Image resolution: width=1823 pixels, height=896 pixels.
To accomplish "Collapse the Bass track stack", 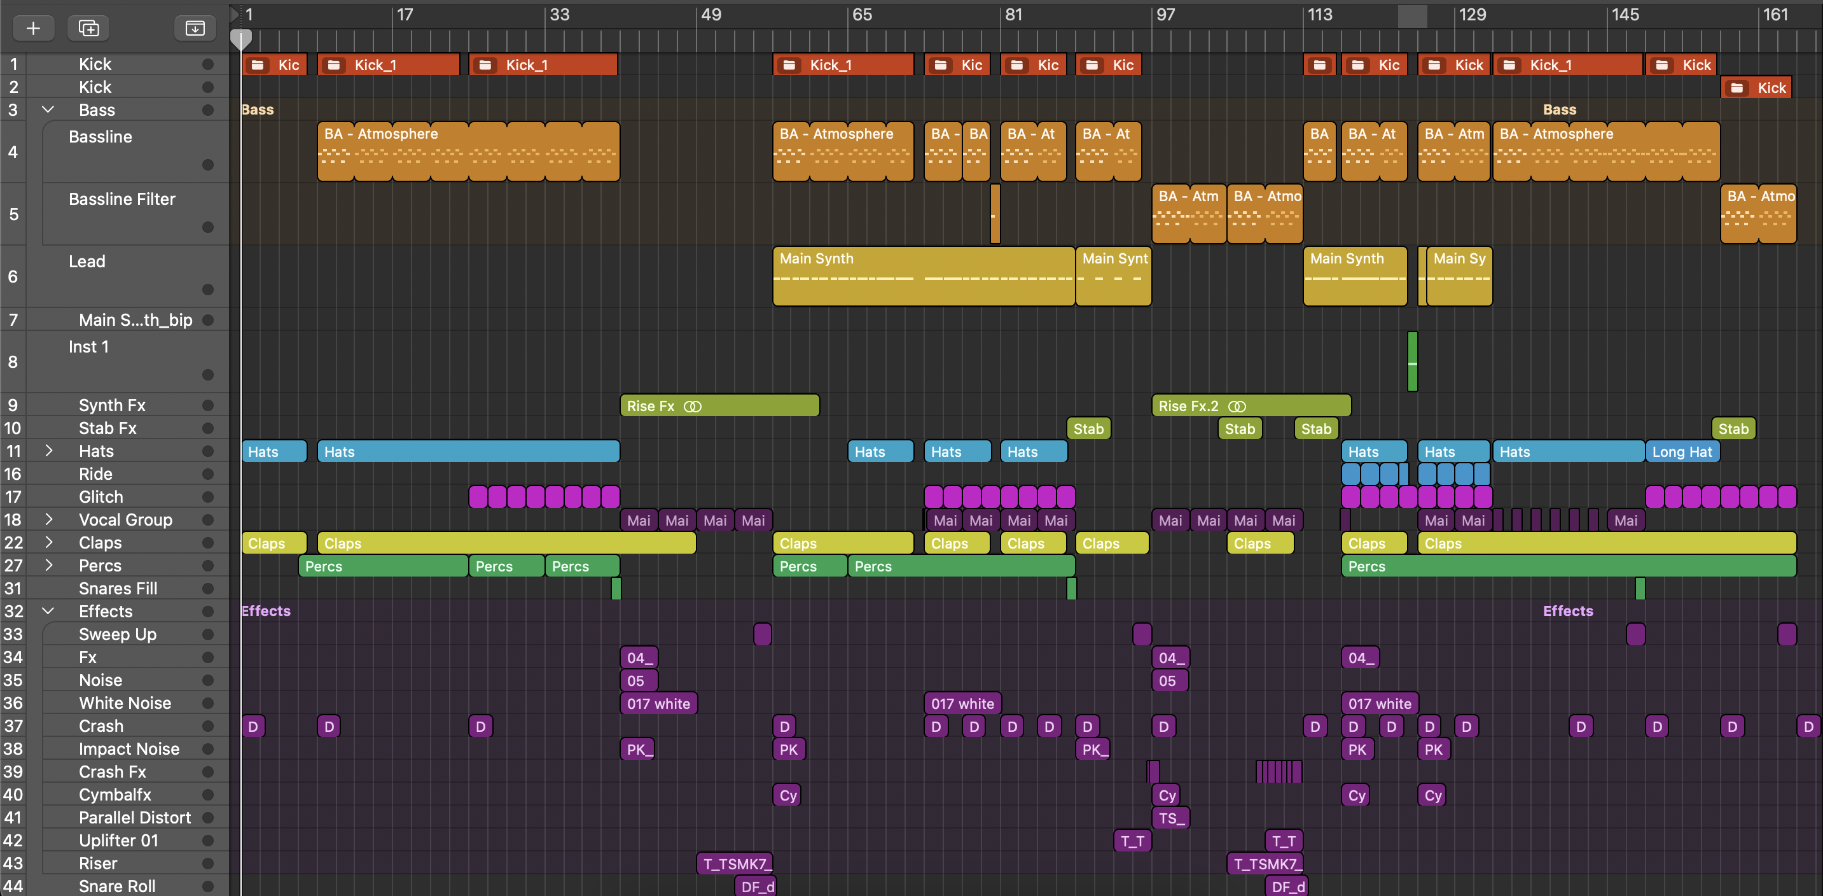I will tap(48, 109).
